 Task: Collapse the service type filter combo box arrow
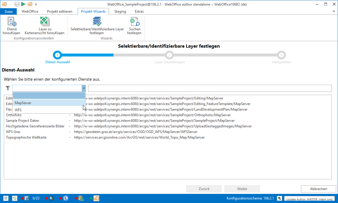coord(83,88)
